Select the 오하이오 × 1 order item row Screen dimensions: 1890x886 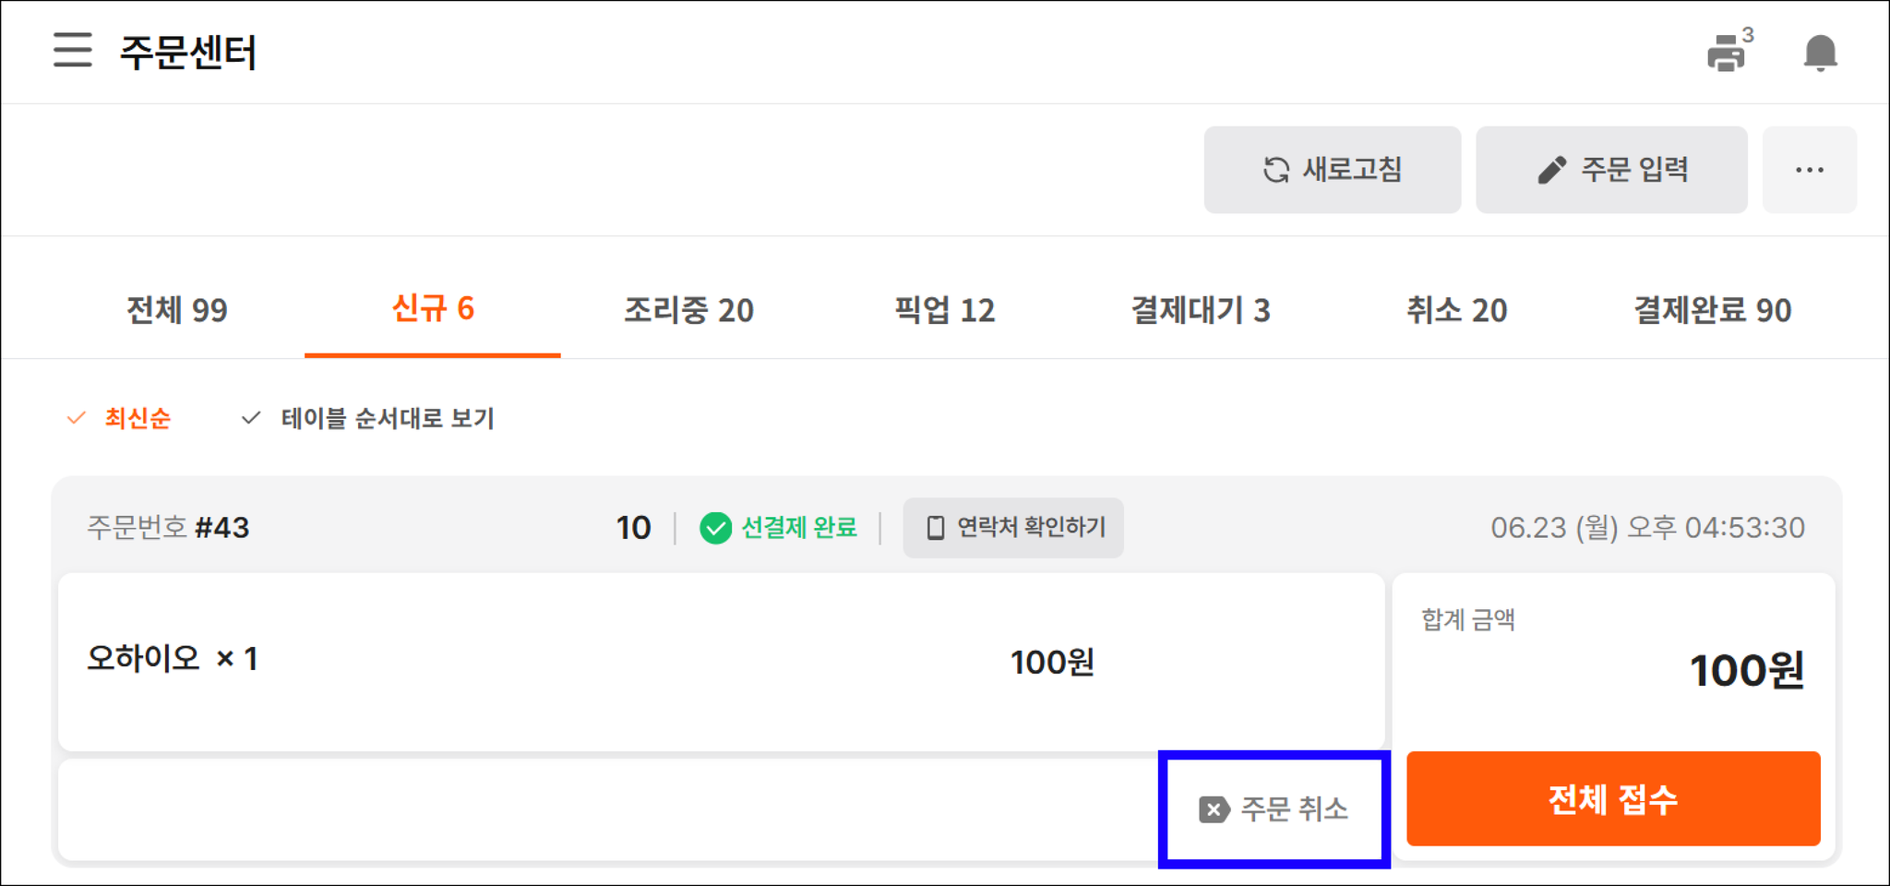click(x=722, y=661)
